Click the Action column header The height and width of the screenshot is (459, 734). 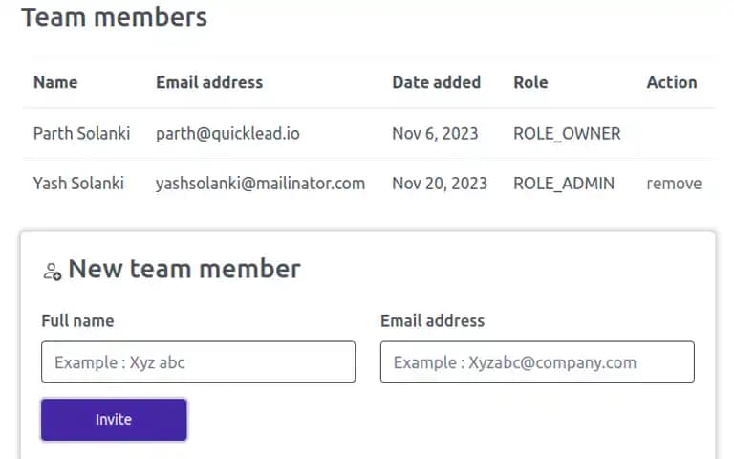point(672,82)
